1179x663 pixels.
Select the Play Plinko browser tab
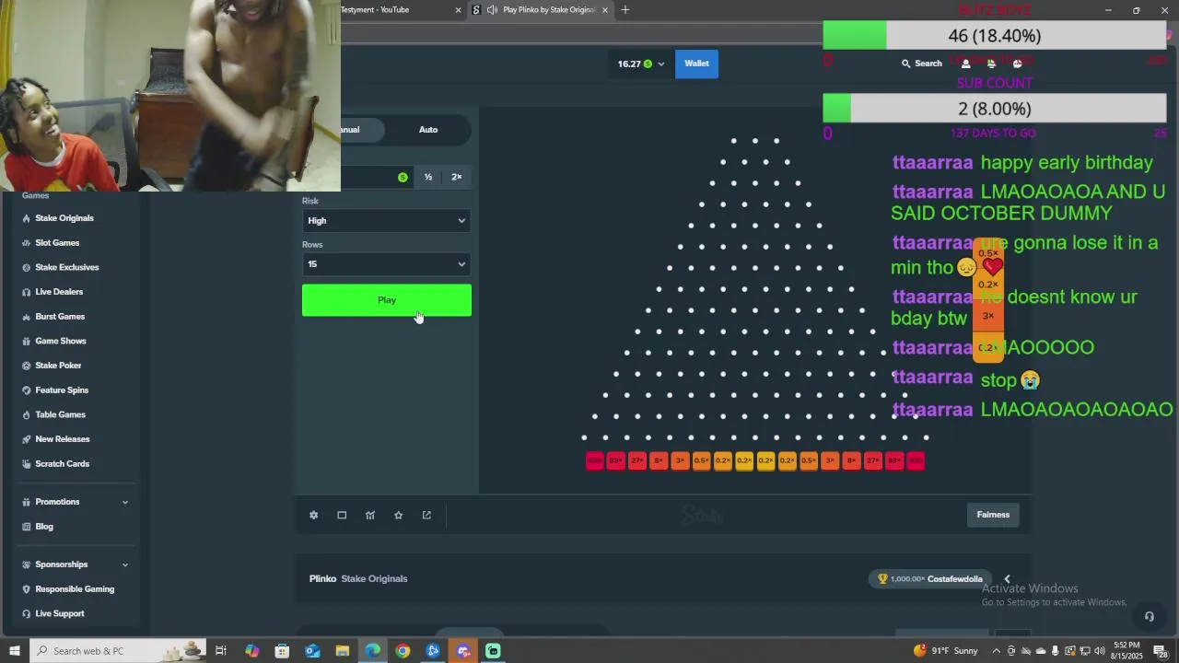click(539, 10)
